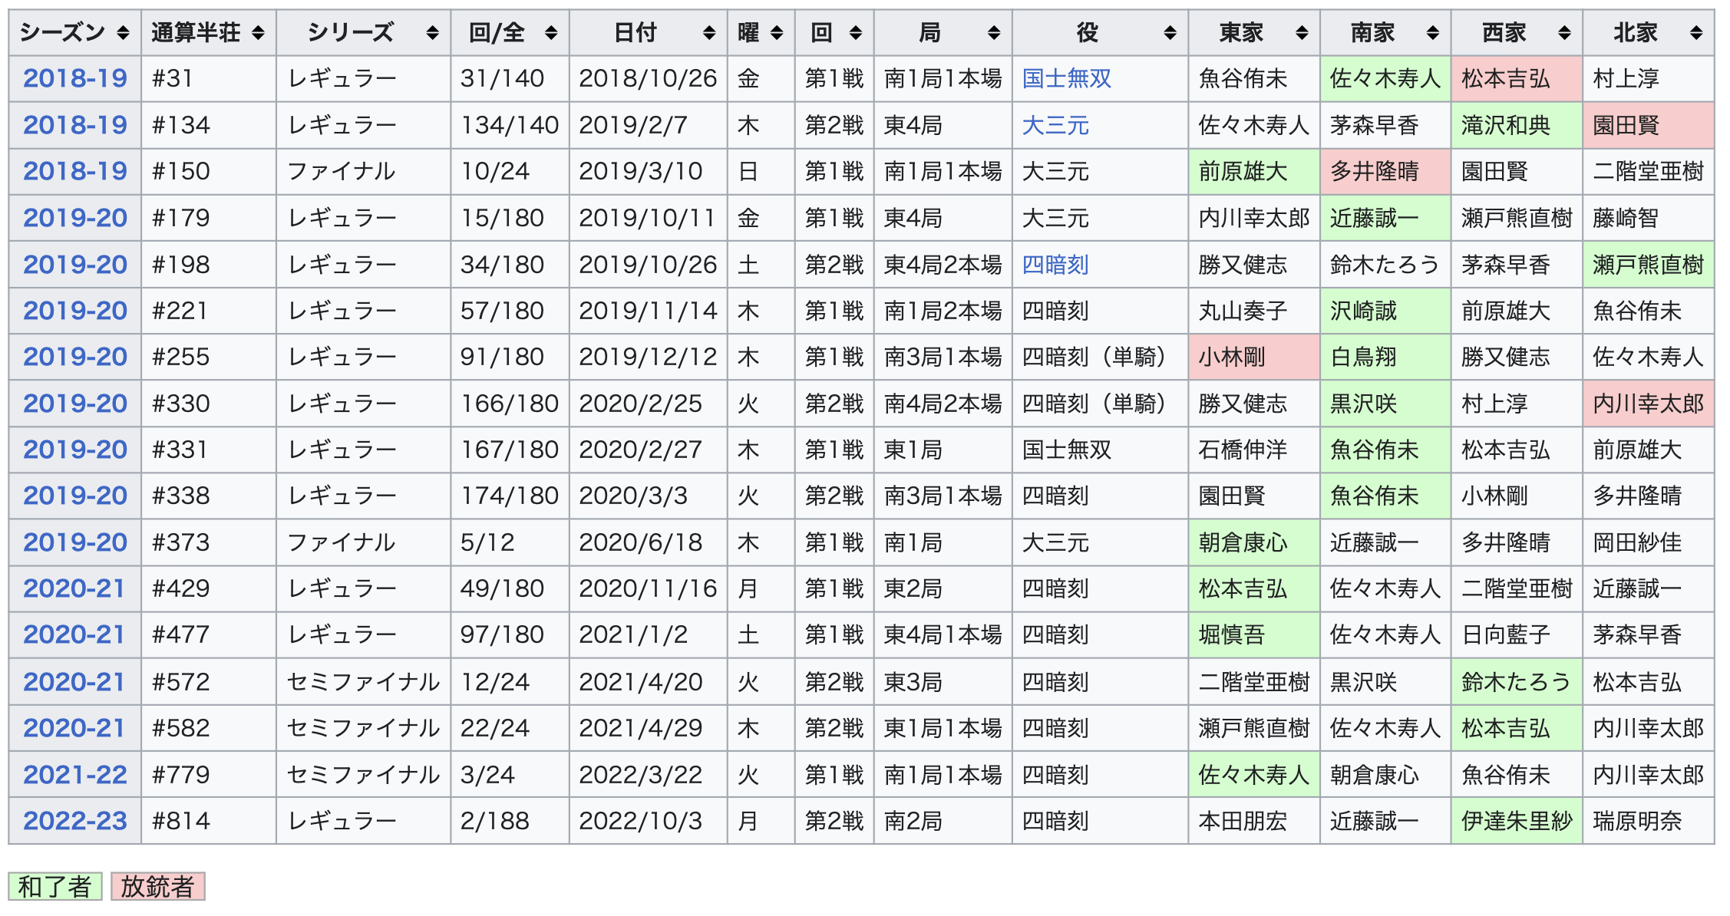Select green cell 朝倉康心 in row #373
Viewport: 1730px width, 916px height.
click(1254, 542)
